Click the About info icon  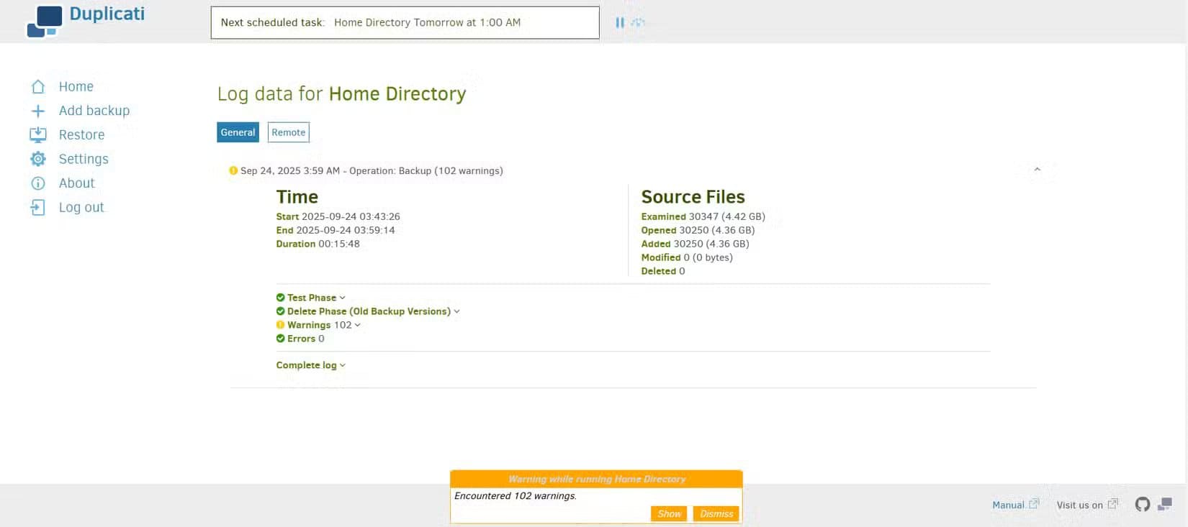(38, 183)
